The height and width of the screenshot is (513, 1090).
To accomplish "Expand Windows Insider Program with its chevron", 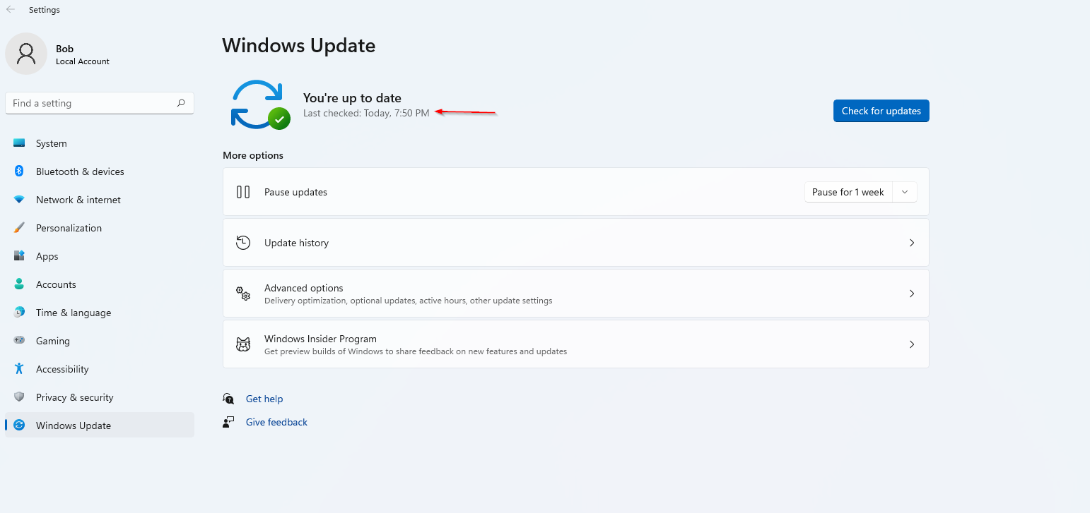I will [x=911, y=344].
